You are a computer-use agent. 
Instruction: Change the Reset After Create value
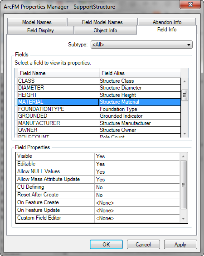click(x=137, y=195)
